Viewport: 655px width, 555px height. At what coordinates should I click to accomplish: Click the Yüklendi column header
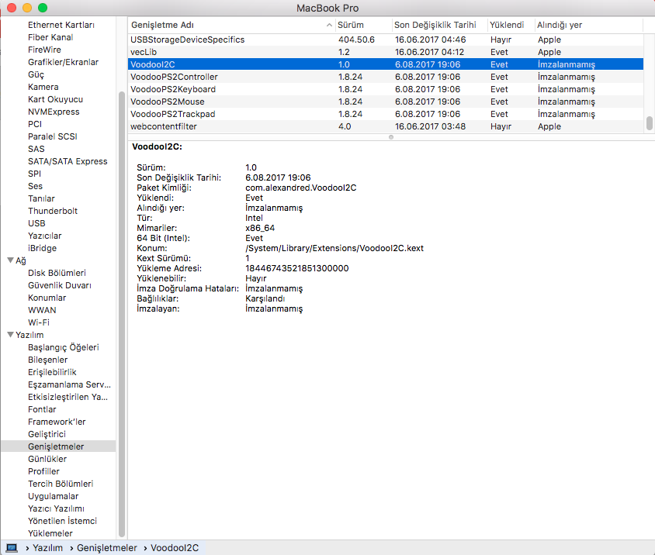[x=508, y=25]
